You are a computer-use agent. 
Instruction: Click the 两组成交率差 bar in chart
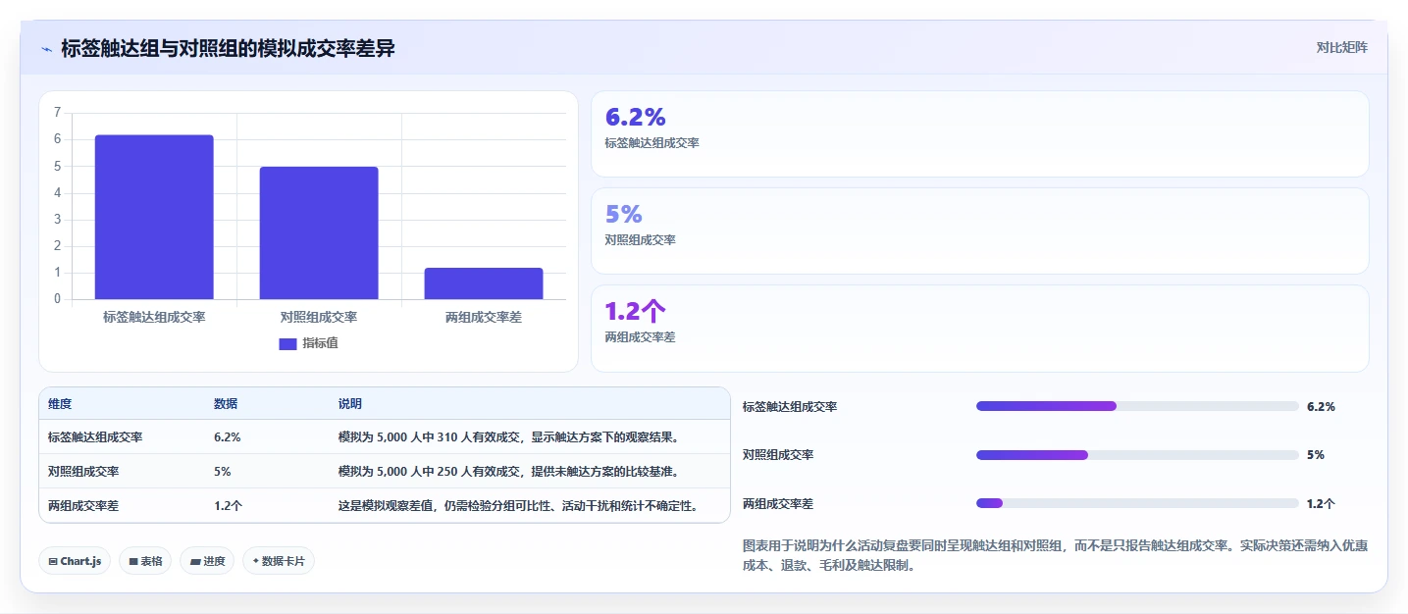[x=484, y=283]
